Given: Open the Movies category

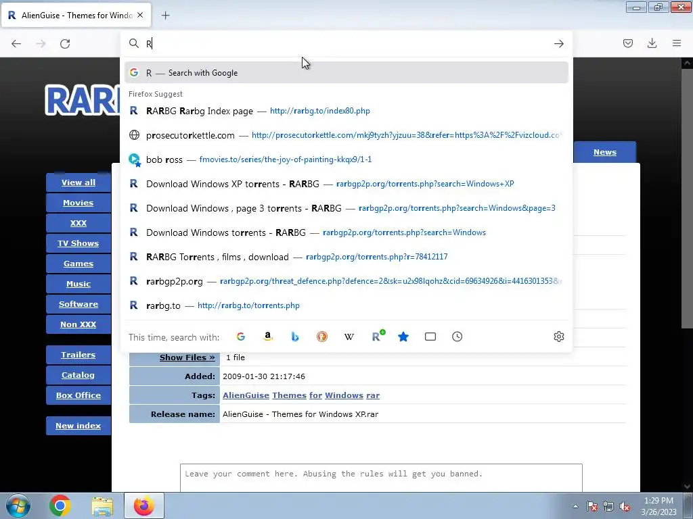Looking at the screenshot, I should pos(79,203).
